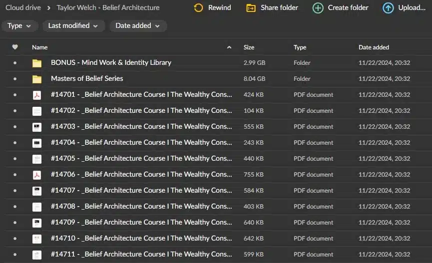Click the 403 KB size value
The image size is (432, 263).
(x=254, y=207)
